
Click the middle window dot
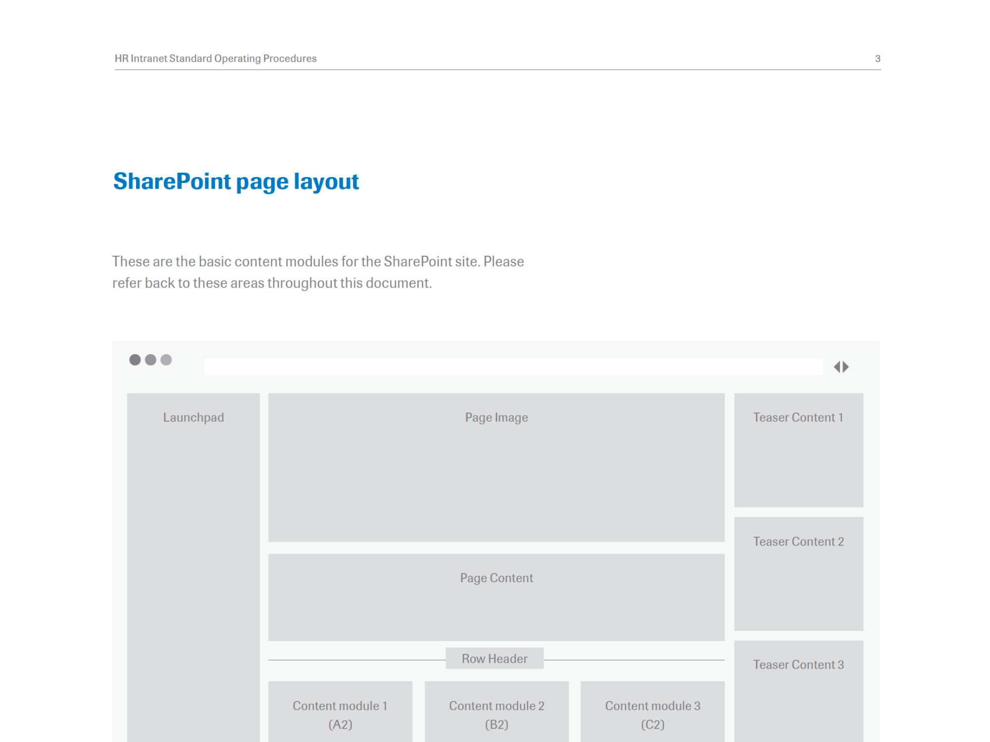[150, 360]
